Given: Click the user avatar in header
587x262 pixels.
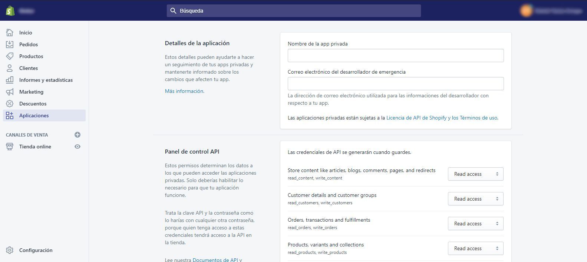Looking at the screenshot, I should point(526,11).
